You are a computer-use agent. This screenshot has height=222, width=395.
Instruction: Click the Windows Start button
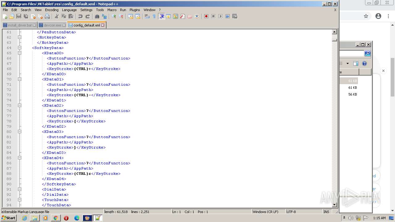pos(8,218)
